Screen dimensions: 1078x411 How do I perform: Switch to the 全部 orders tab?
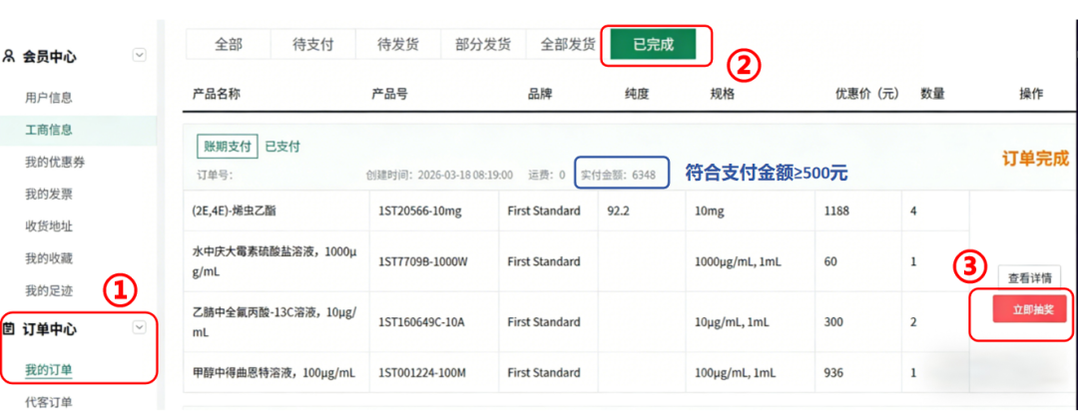[229, 45]
